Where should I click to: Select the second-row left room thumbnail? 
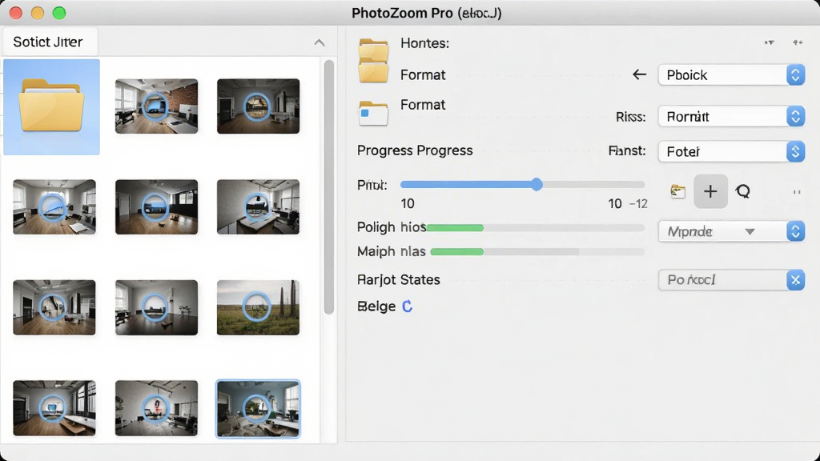coord(54,206)
